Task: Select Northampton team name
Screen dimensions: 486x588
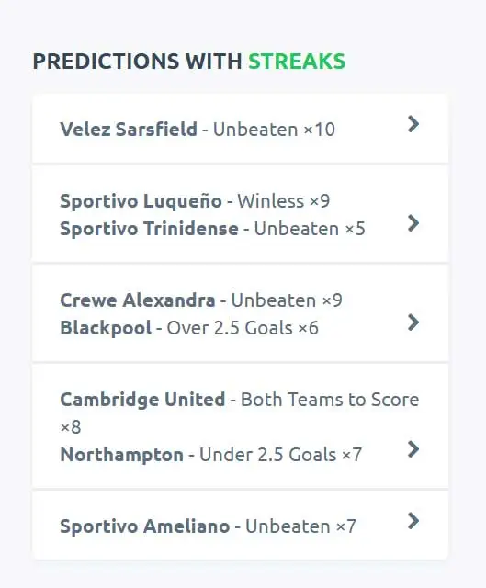Action: pos(122,455)
